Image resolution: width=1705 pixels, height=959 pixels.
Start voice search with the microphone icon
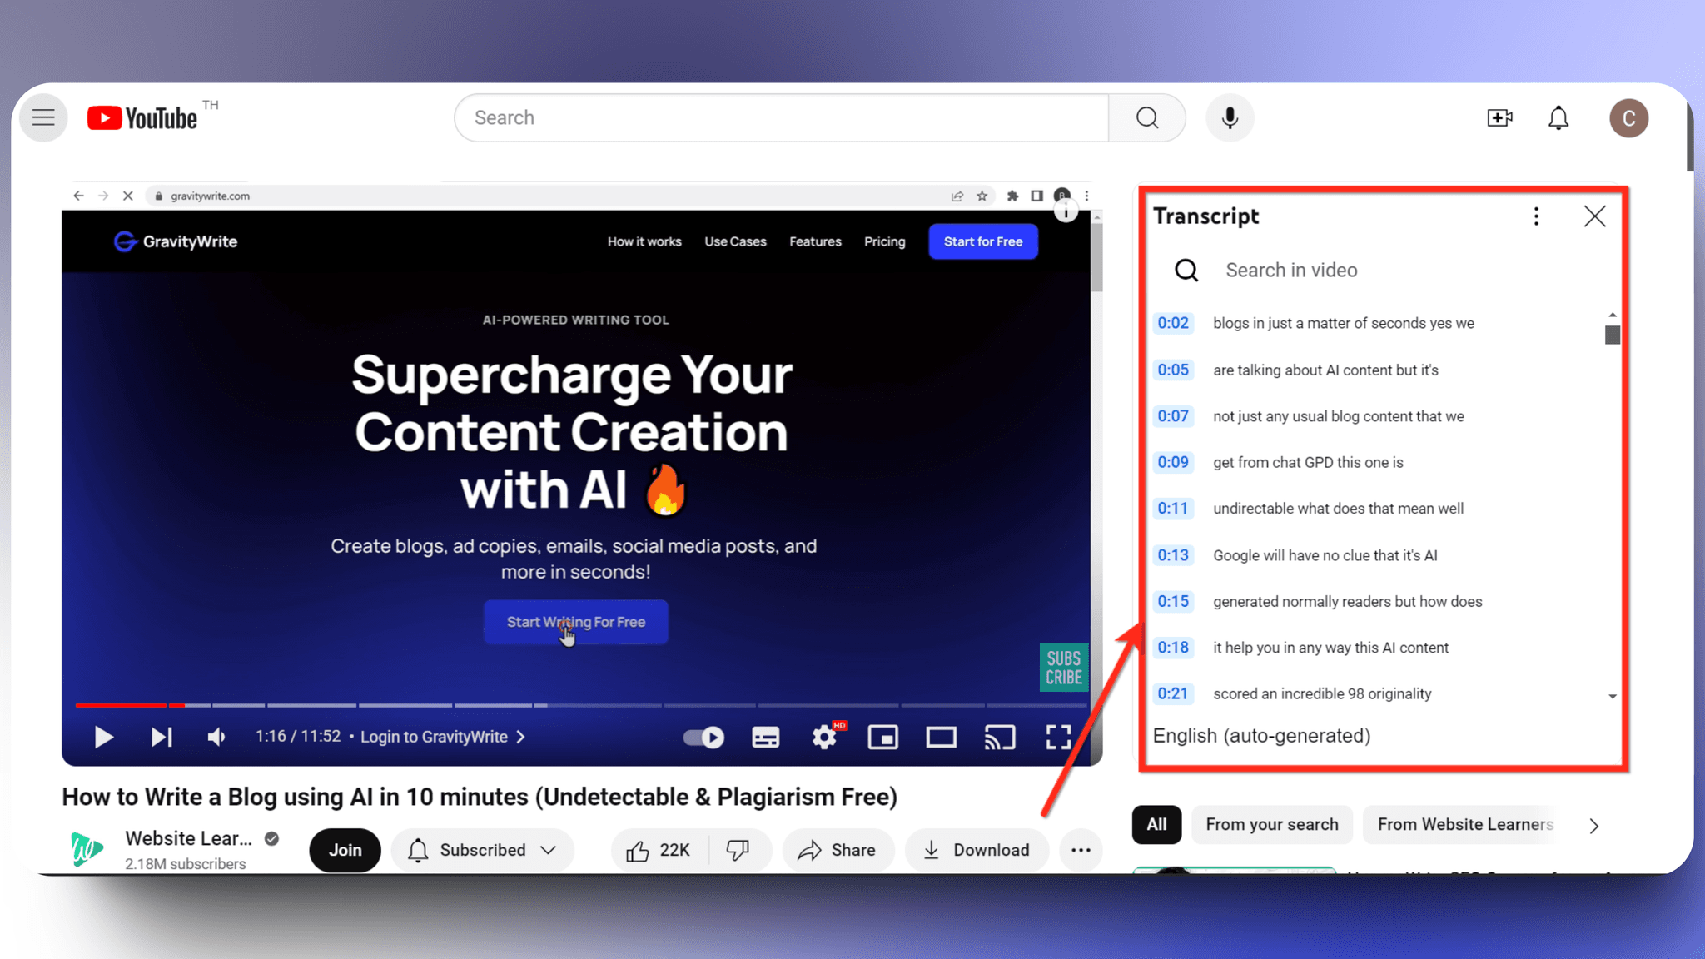pyautogui.click(x=1230, y=117)
